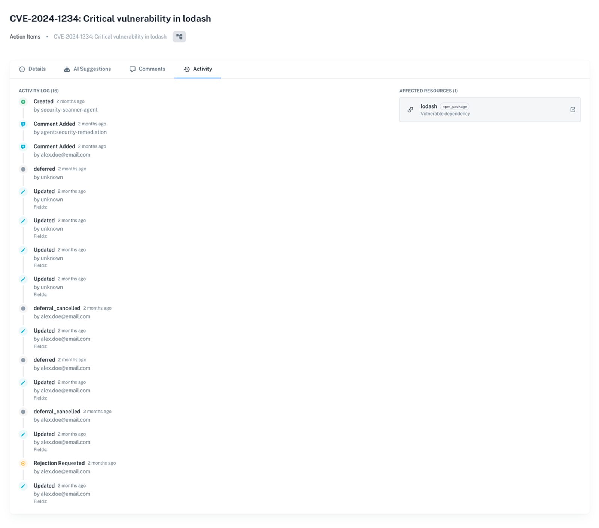Image resolution: width=599 pixels, height=528 pixels.
Task: Click the npm_package badge on lodash
Action: click(x=454, y=106)
